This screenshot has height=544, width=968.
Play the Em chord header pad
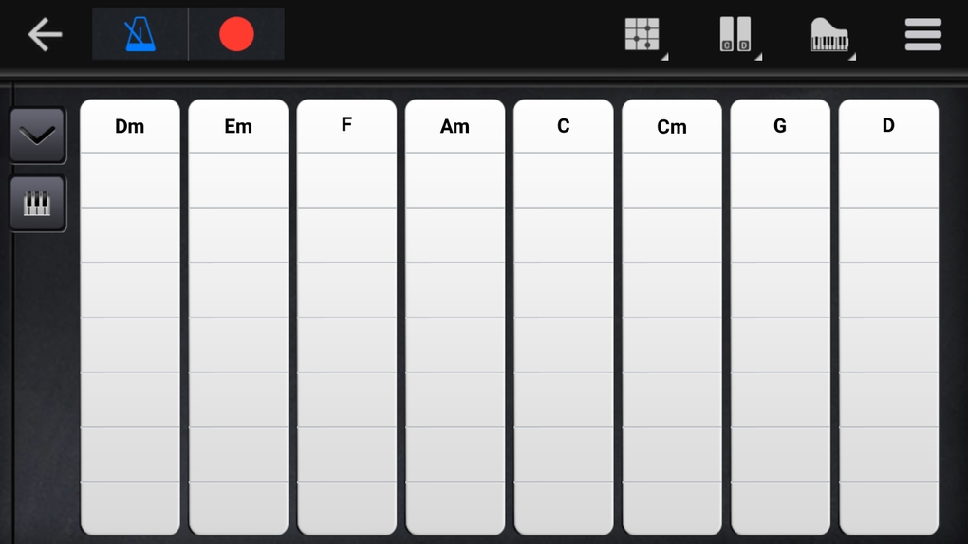pos(238,126)
